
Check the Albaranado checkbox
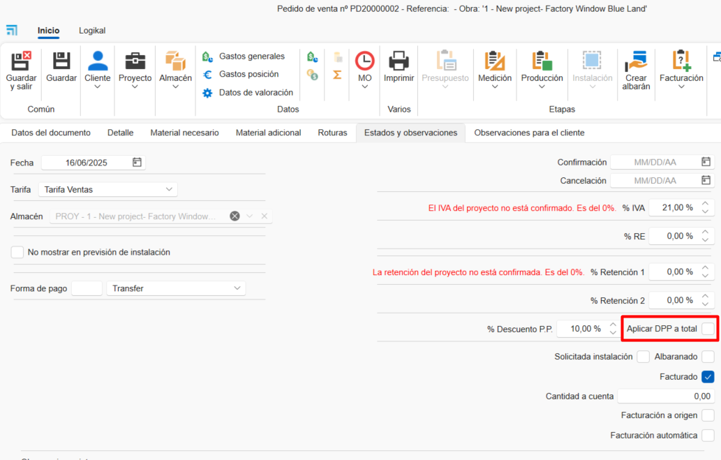708,357
